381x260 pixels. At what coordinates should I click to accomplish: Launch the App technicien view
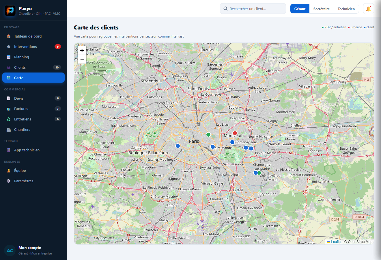pyautogui.click(x=33, y=150)
